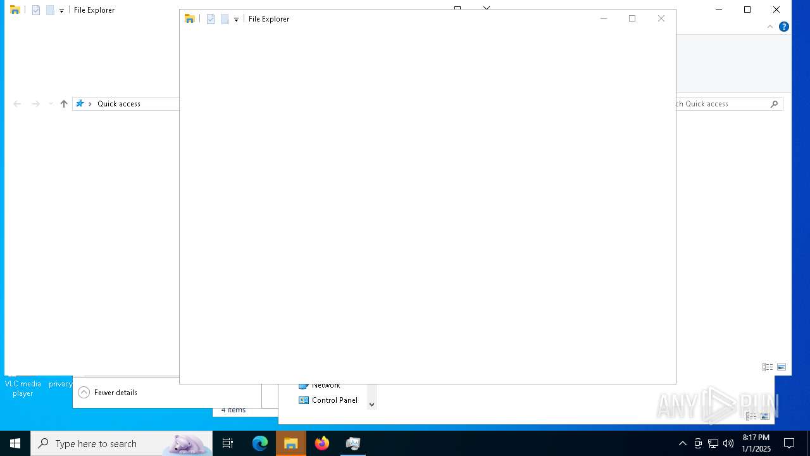
Task: Click the Quick access star icon in address bar
Action: click(x=80, y=104)
